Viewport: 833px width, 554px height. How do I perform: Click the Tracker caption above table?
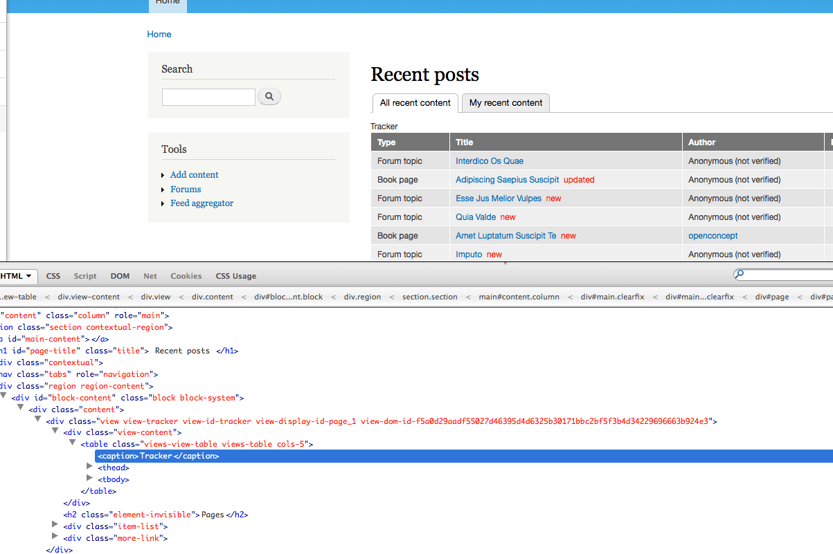(x=384, y=127)
